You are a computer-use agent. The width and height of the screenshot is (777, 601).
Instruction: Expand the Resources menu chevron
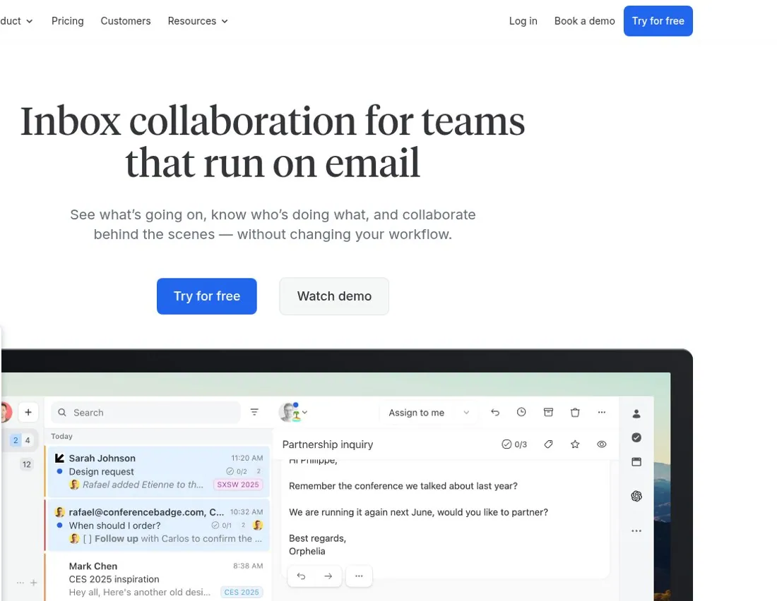225,21
